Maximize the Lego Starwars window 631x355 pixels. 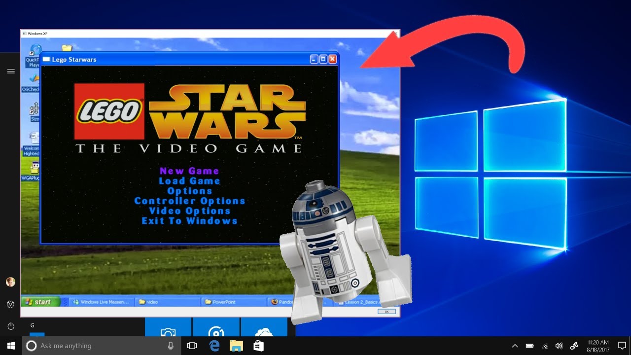pos(323,59)
